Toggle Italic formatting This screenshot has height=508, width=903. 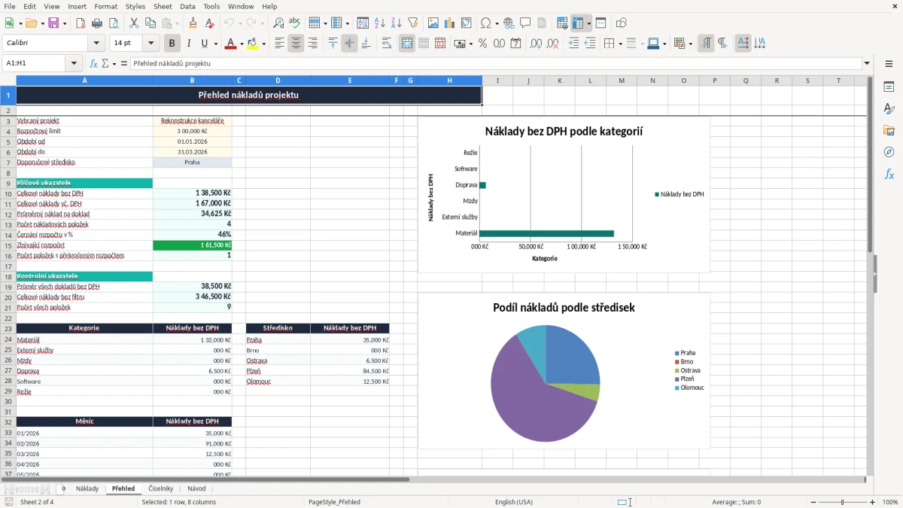pos(189,44)
